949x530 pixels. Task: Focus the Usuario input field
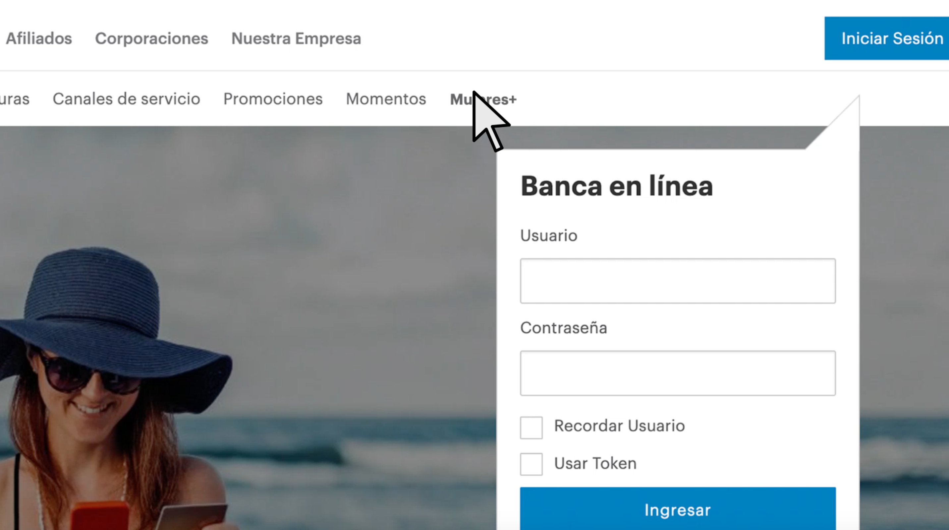click(678, 281)
